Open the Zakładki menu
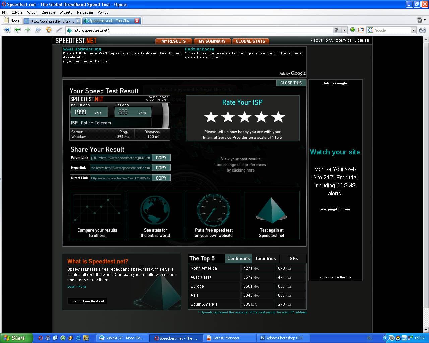This screenshot has height=343, width=429. 48,12
